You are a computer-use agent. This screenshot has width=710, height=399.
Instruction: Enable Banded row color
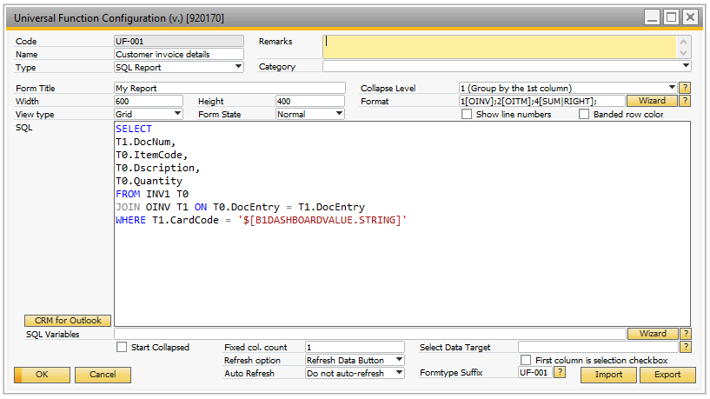click(x=584, y=114)
